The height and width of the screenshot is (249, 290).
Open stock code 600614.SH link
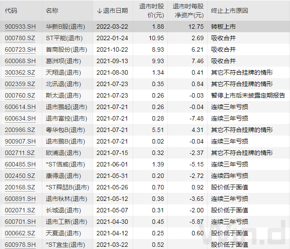point(20,107)
